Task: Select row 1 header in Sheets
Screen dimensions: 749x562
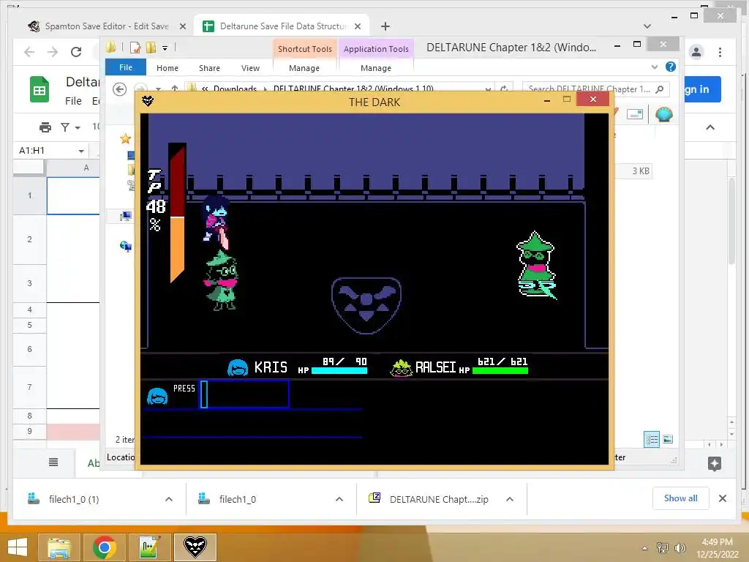Action: coord(29,195)
